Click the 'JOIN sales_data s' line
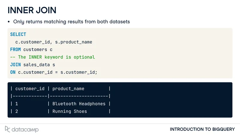This screenshot has width=240, height=135. (33, 65)
